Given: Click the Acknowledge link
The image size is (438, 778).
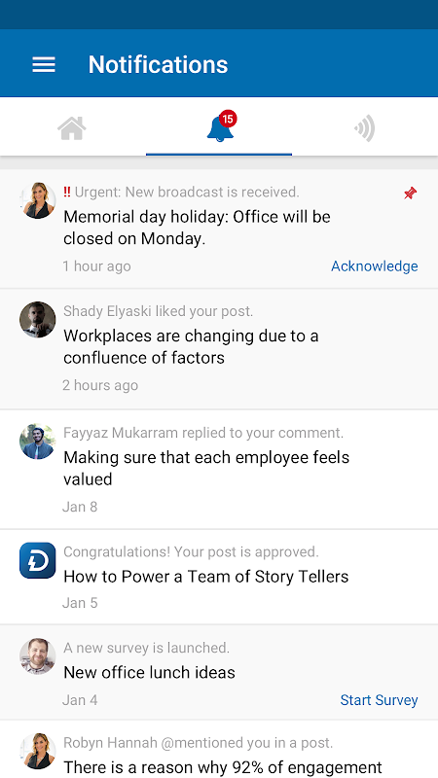Looking at the screenshot, I should tap(375, 266).
